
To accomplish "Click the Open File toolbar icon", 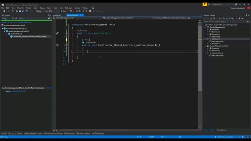I will click(17, 11).
